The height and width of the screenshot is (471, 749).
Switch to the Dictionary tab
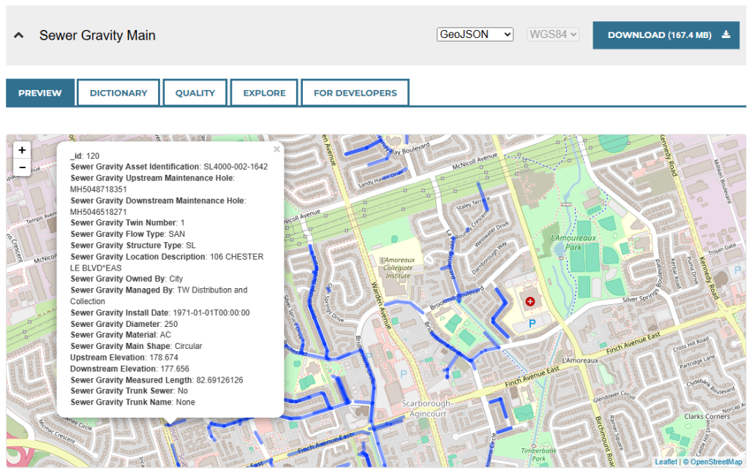(118, 92)
